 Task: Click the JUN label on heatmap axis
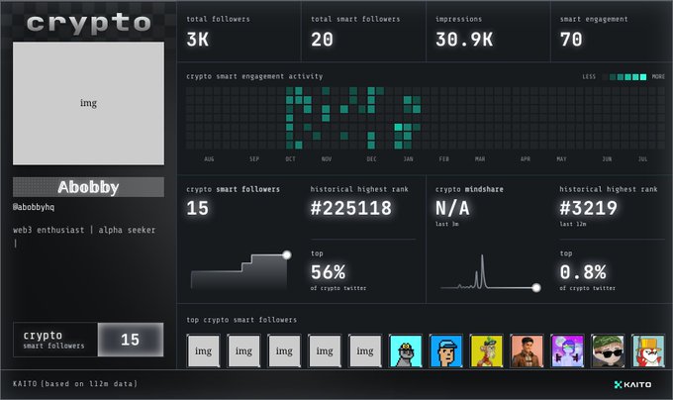(x=607, y=158)
